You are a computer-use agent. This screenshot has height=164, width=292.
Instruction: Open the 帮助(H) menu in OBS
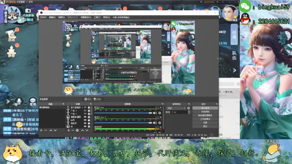coord(106,17)
